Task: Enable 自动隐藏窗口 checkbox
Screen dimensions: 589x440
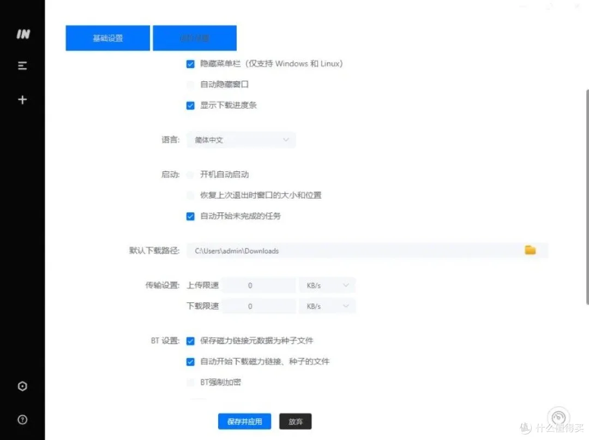Action: click(x=190, y=85)
